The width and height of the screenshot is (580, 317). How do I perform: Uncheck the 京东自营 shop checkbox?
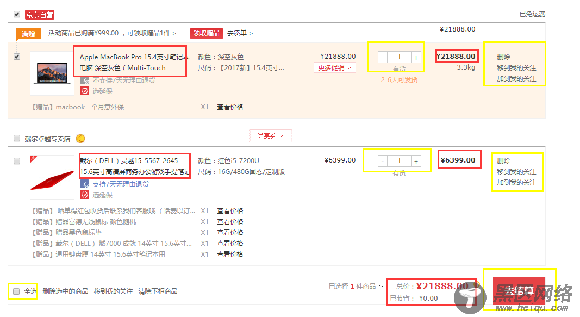tap(17, 15)
